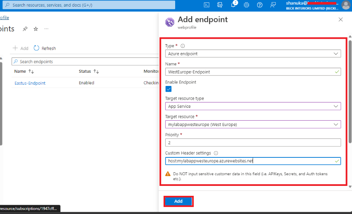Click the user account avatar

[x=346, y=5]
